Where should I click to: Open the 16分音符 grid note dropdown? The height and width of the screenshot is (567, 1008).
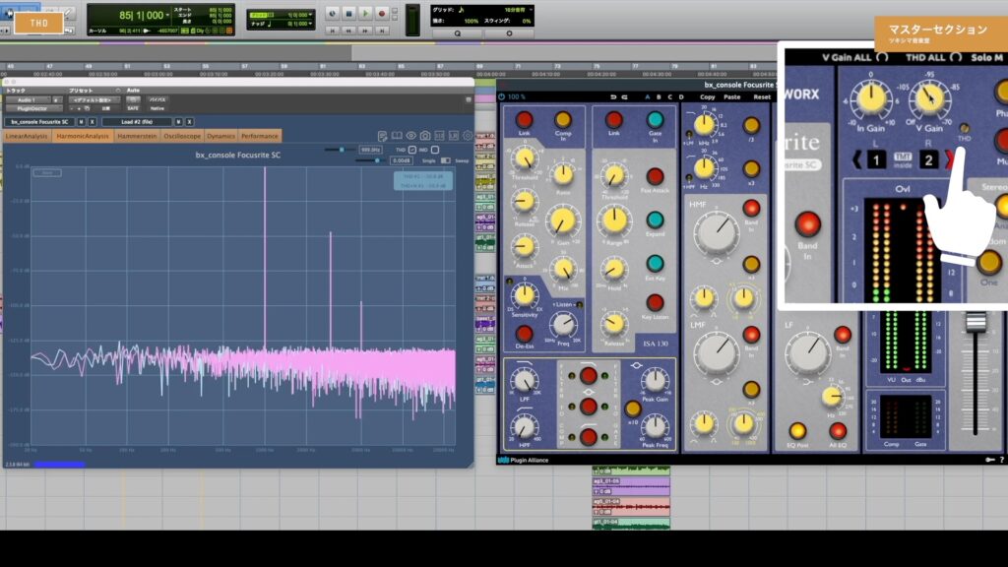531,10
